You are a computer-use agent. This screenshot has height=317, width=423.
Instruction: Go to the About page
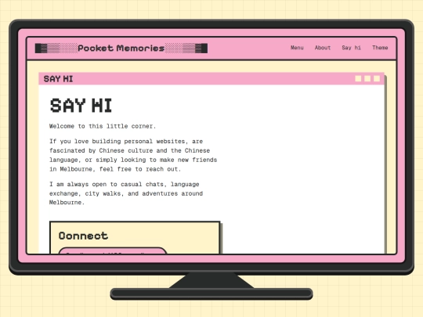pyautogui.click(x=323, y=48)
